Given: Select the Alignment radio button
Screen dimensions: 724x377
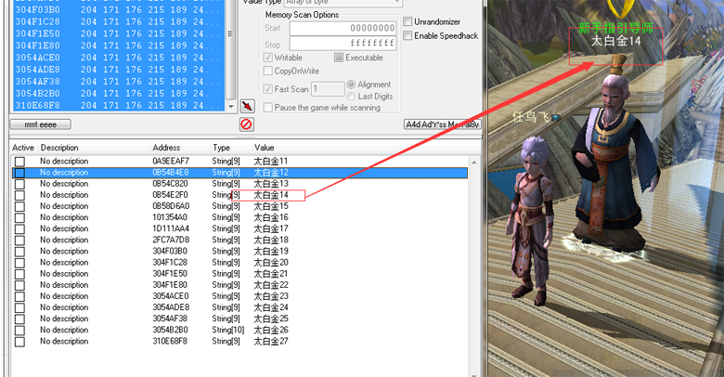Looking at the screenshot, I should tap(351, 84).
